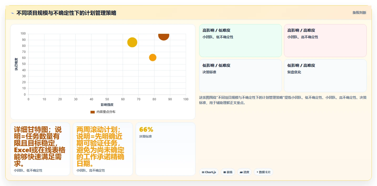Click the 表格 tag chip
377x186 pixels.
click(228, 172)
